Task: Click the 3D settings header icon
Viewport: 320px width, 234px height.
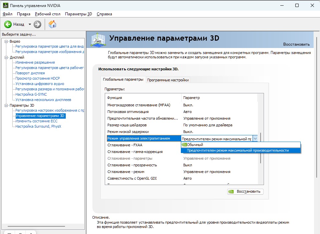Action: point(98,40)
